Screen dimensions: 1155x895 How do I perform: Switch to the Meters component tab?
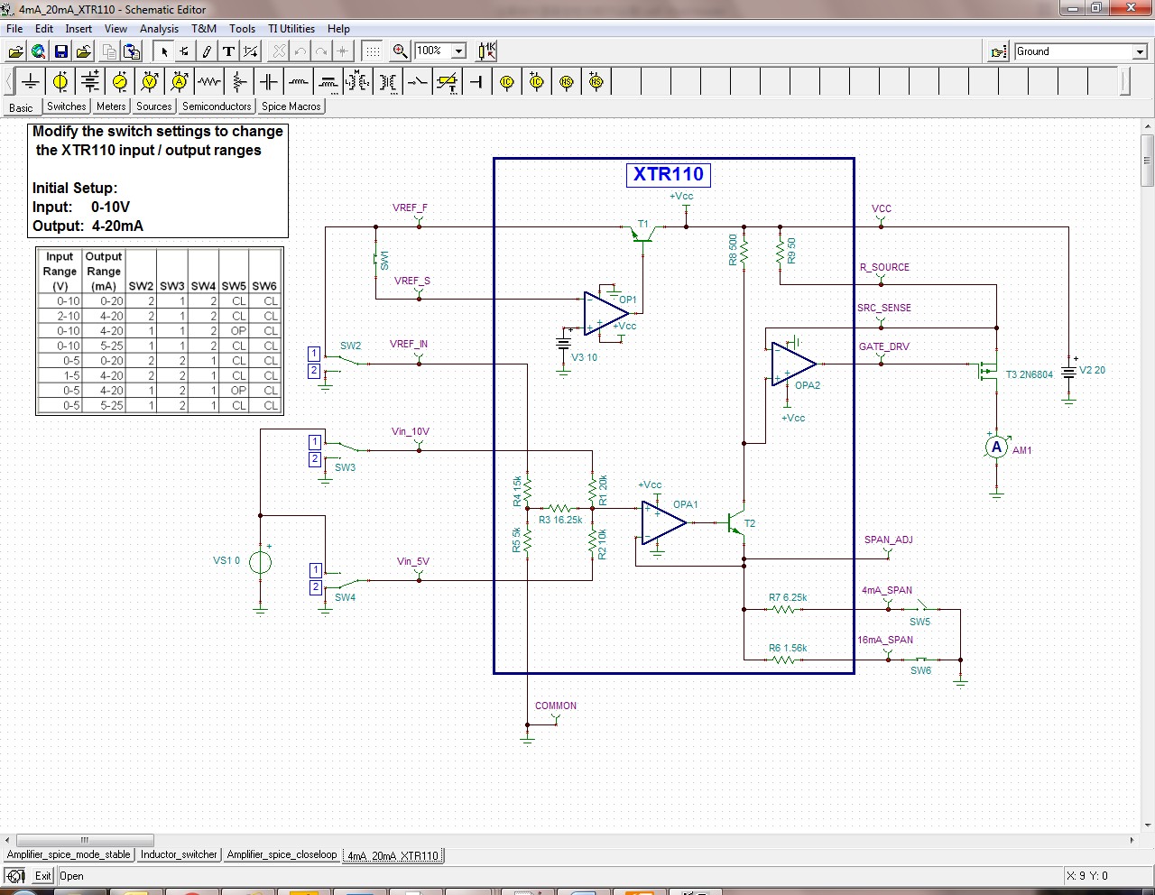coord(111,106)
